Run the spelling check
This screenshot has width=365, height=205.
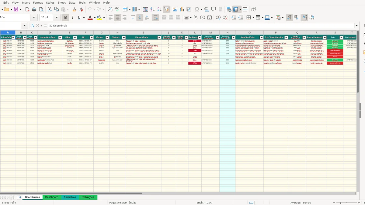pos(117,9)
